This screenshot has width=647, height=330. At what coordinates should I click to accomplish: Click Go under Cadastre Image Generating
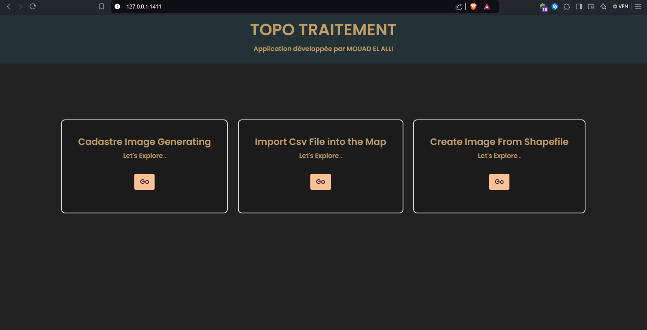click(144, 182)
